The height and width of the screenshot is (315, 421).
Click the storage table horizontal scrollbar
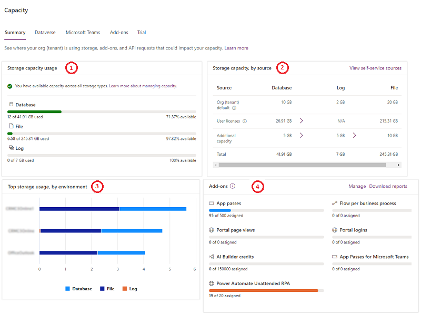click(305, 165)
